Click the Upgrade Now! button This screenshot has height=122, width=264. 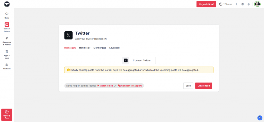pos(206,4)
